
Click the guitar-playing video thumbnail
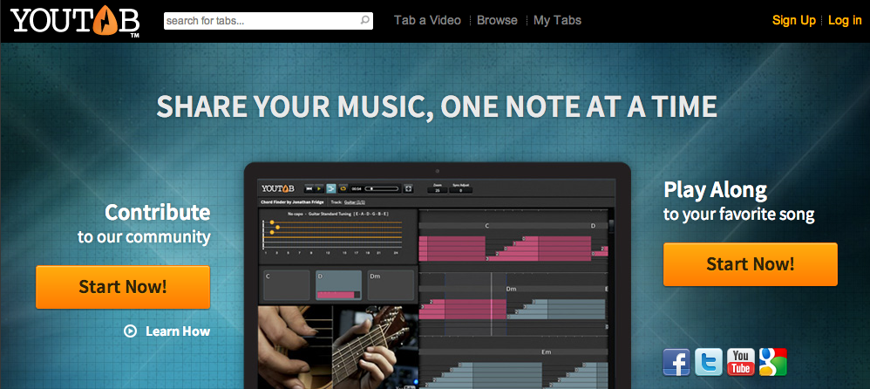[338, 346]
